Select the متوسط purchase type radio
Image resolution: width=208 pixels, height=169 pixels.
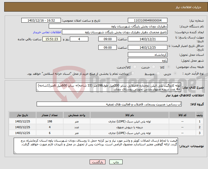[158, 73]
